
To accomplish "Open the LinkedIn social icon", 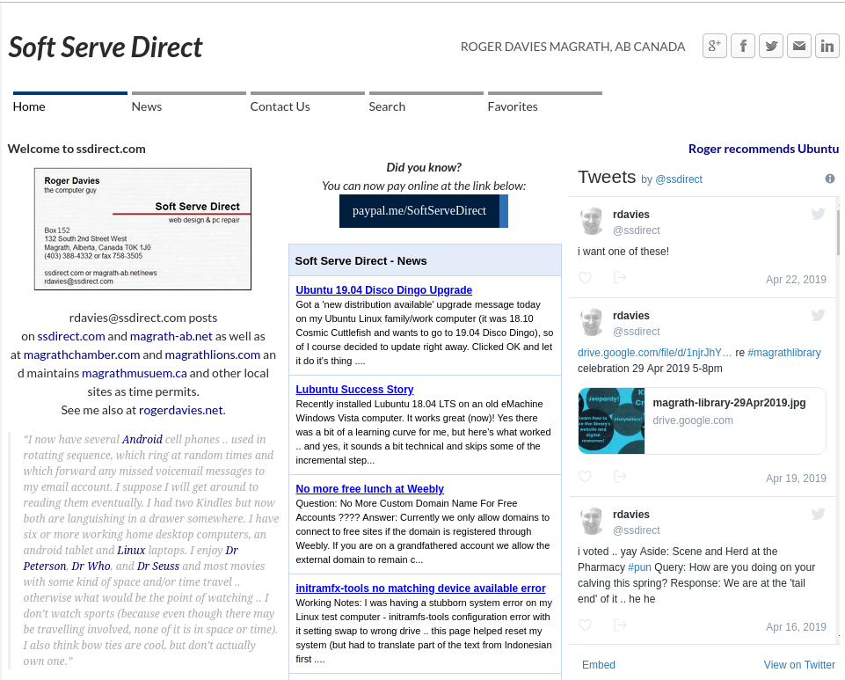I will tap(827, 46).
